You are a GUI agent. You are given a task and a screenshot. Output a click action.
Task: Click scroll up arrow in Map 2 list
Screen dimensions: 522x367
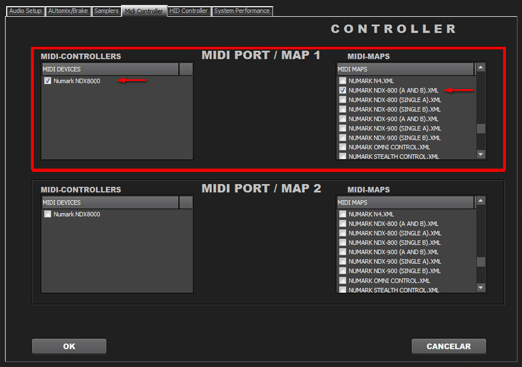(480, 201)
